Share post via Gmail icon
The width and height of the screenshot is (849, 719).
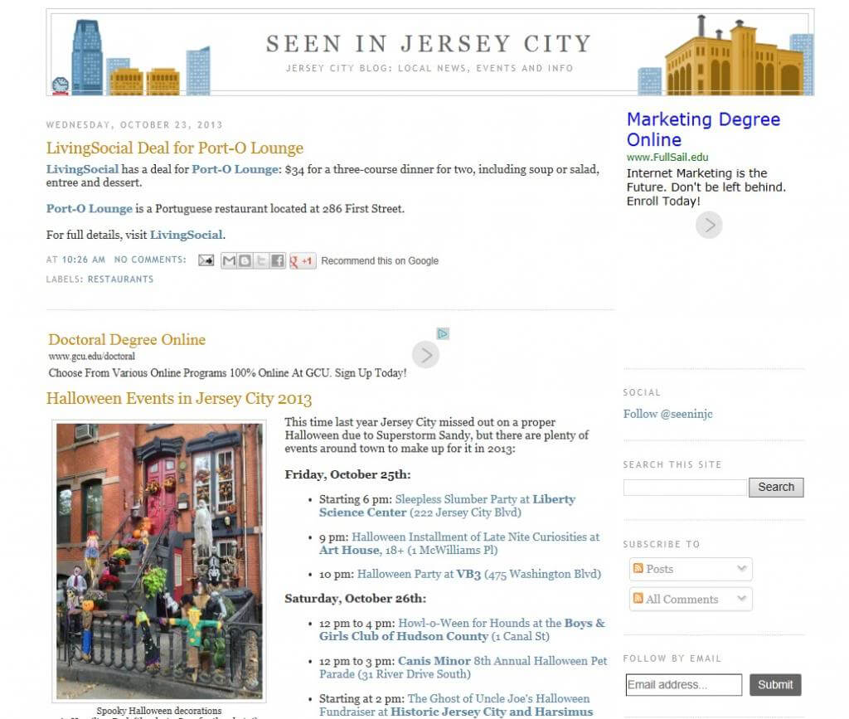point(229,261)
